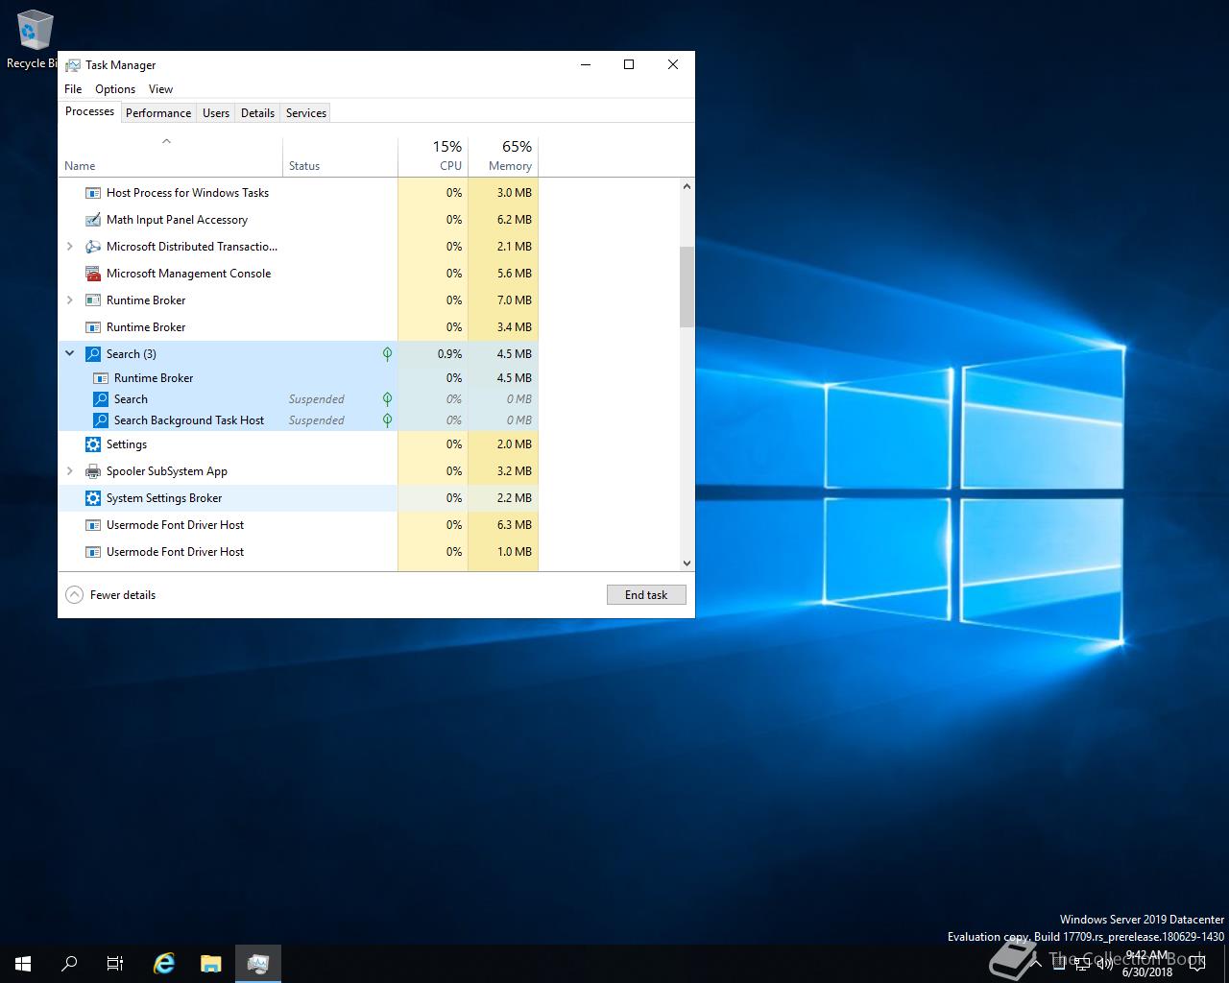Click the End task button
The width and height of the screenshot is (1229, 983).
click(646, 595)
